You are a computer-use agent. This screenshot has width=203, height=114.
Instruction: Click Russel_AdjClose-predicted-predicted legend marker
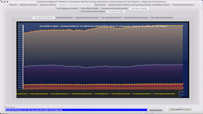tap(71, 94)
